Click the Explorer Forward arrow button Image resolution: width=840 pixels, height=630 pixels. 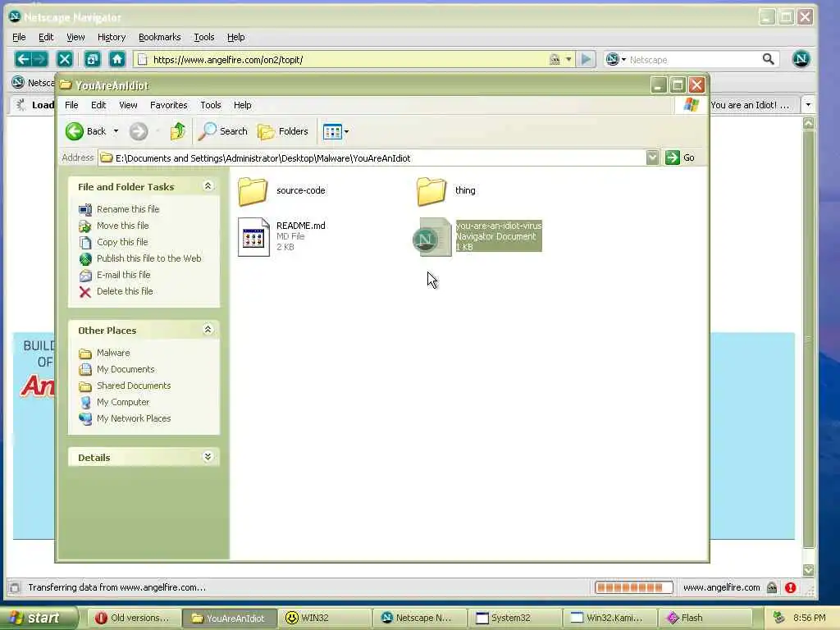(x=139, y=131)
